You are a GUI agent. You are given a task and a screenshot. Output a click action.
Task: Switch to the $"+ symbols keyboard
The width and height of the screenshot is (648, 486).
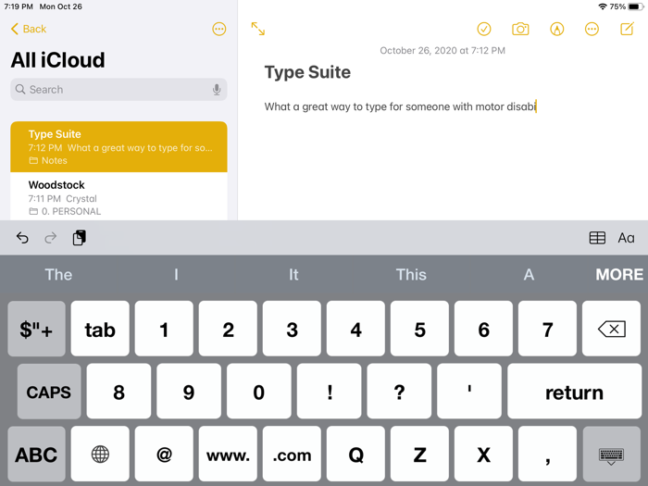click(36, 329)
